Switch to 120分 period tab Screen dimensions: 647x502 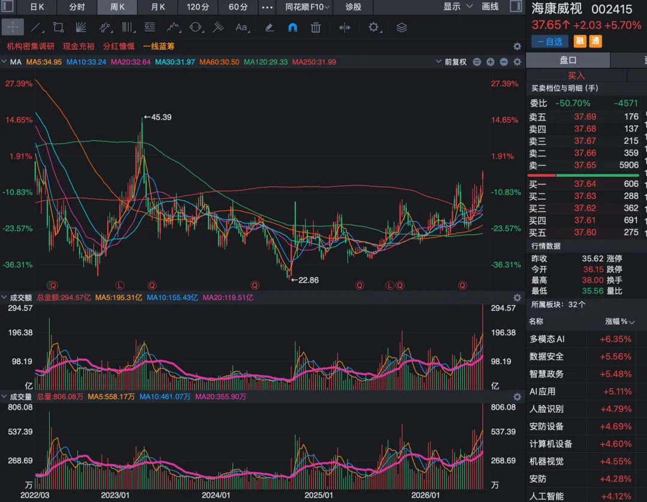click(198, 7)
